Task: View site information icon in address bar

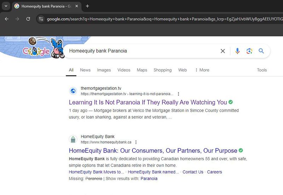Action: (41, 19)
